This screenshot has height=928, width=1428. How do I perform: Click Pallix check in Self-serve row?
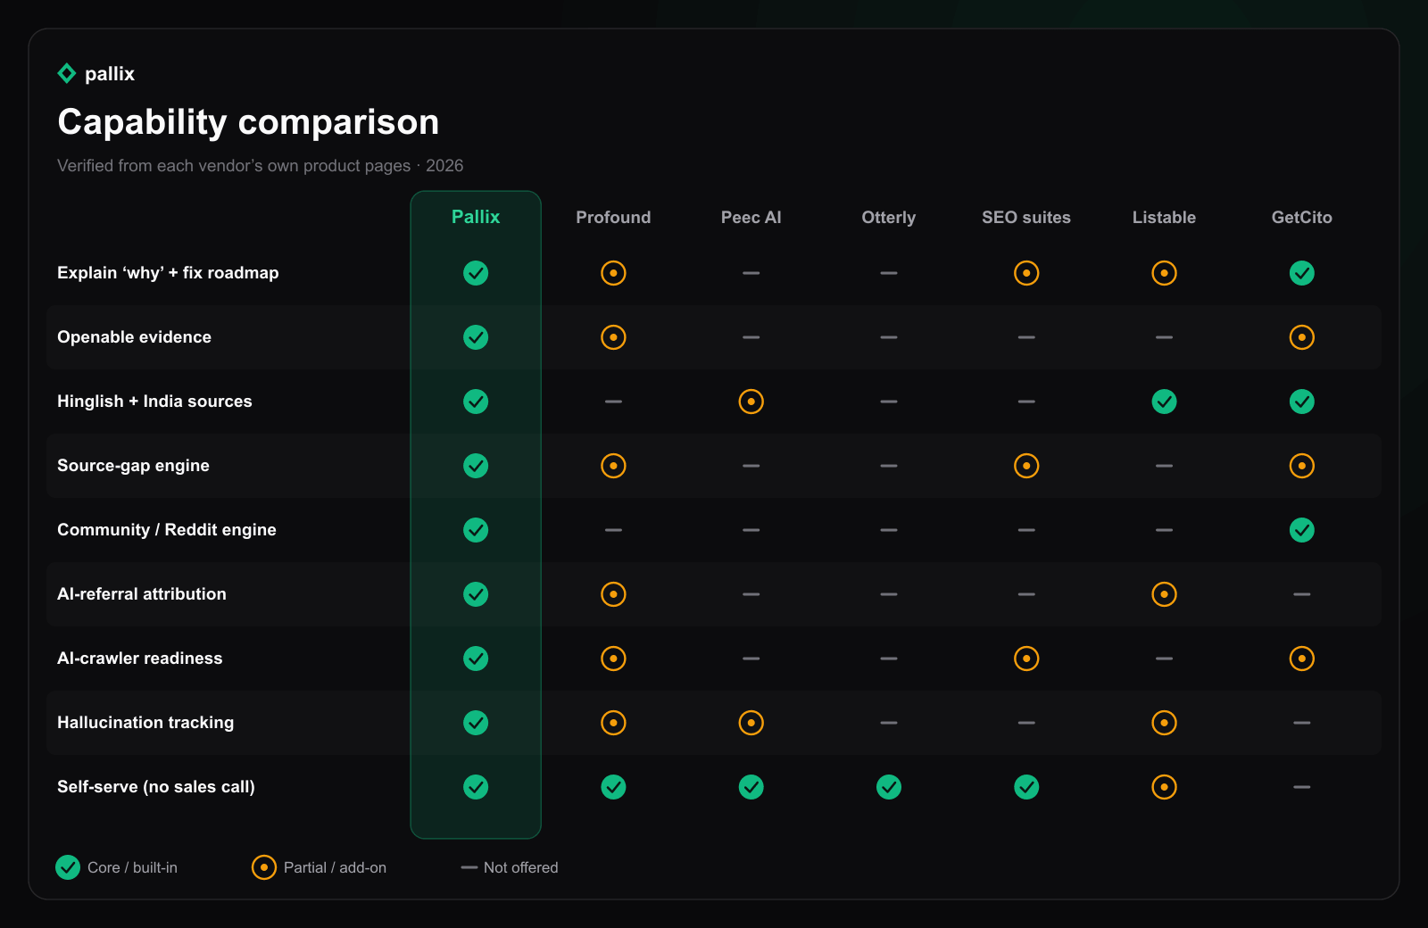pos(476,787)
